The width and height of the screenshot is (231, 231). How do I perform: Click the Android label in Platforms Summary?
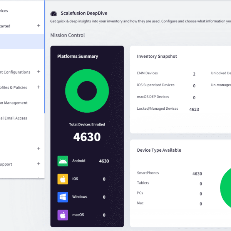click(x=79, y=161)
